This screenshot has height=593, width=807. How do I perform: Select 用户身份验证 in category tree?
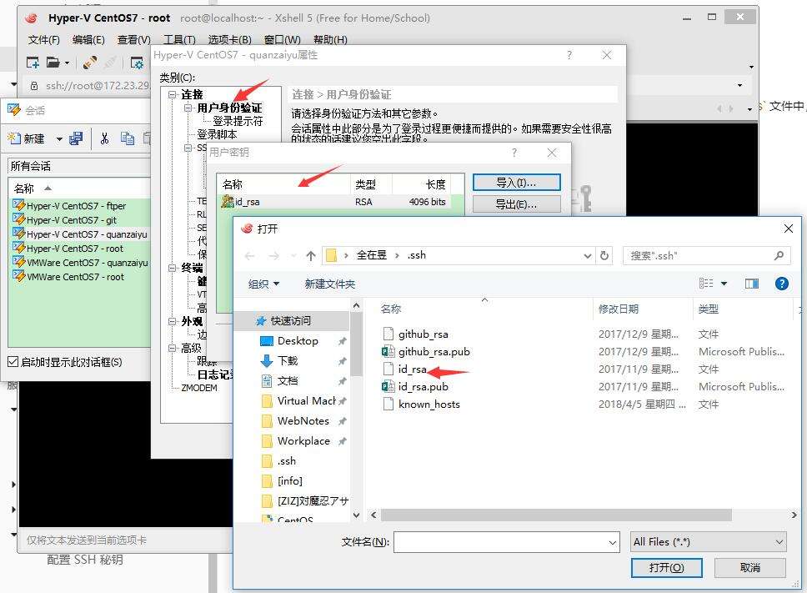229,108
